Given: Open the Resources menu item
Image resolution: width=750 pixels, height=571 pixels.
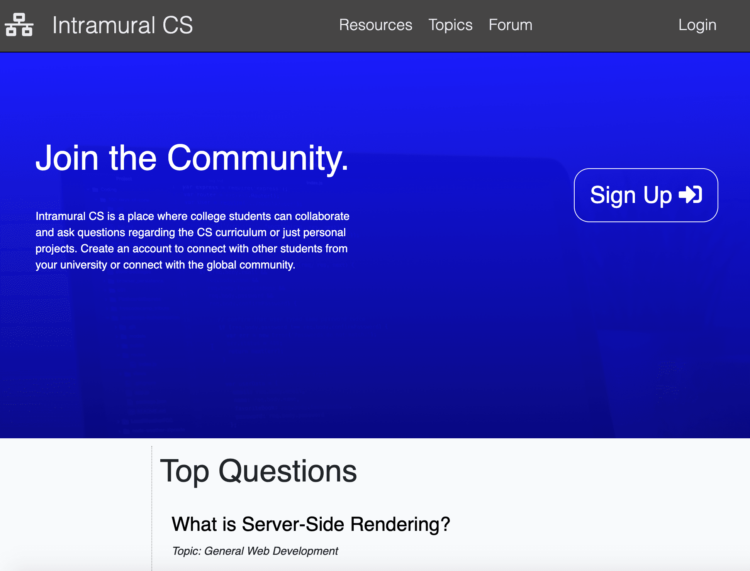Looking at the screenshot, I should (x=375, y=25).
